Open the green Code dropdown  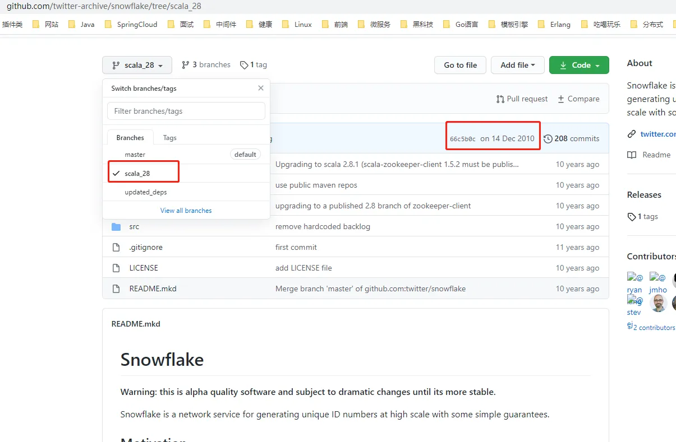[x=579, y=65]
